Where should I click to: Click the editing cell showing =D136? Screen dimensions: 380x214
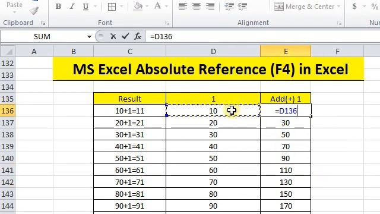pos(286,111)
